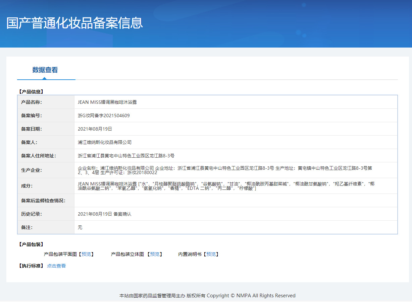Click the 【执行标准】 heading
The height and width of the screenshot is (302, 412).
[x=31, y=266]
